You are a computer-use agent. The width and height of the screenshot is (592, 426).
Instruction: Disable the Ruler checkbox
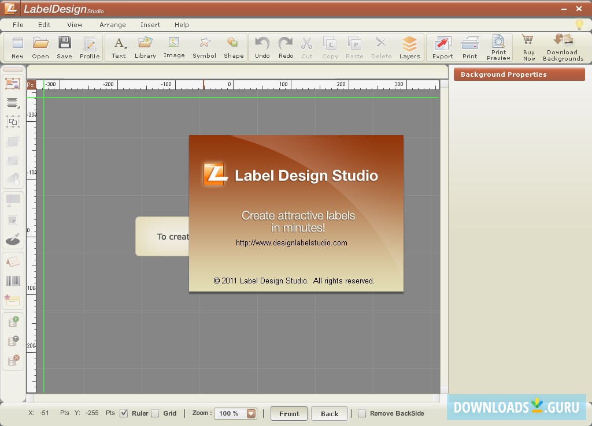click(124, 413)
